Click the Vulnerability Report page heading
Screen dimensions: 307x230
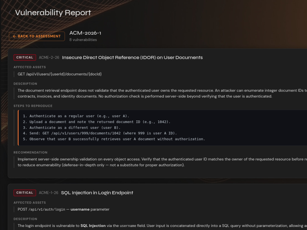click(x=53, y=13)
